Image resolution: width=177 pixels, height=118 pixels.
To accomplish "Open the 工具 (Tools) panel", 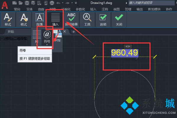I will (87, 20).
